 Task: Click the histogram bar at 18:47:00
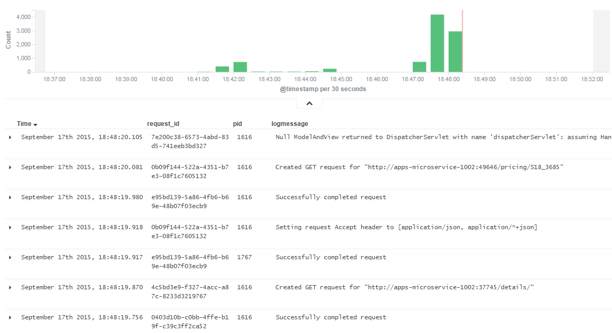point(419,67)
